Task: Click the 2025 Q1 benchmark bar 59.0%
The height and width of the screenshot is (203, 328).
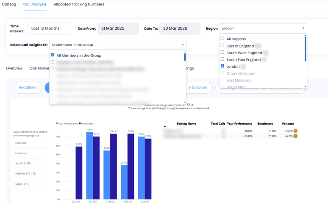Action: pos(79,173)
